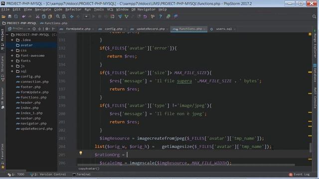Expand the .idea folder
This screenshot has height=179, width=319.
click(x=12, y=40)
